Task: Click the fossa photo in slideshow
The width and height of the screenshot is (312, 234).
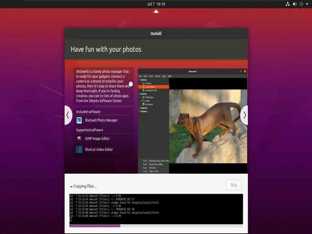Action: (208, 126)
